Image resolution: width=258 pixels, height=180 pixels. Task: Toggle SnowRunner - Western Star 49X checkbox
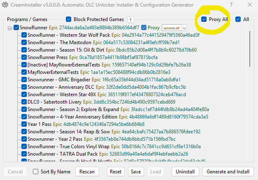click(24, 95)
